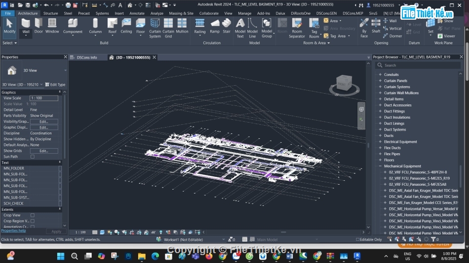Switch to the Annotate ribbon tab
The width and height of the screenshot is (469, 263).
pos(137,13)
